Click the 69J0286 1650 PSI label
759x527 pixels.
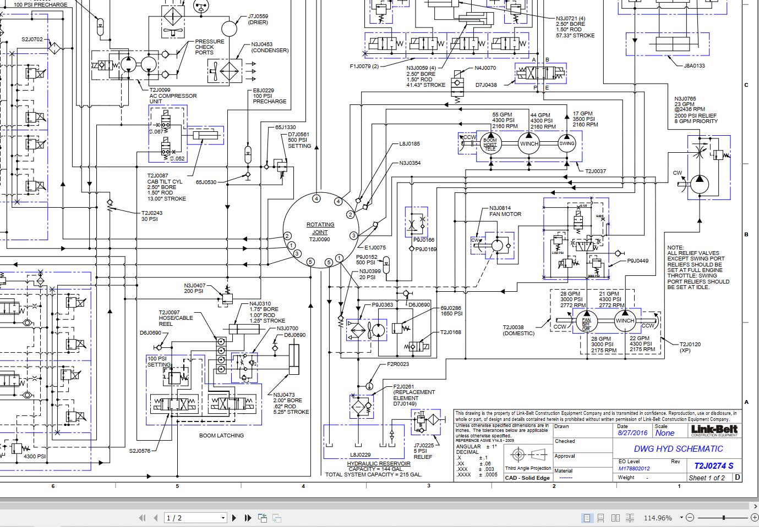[x=451, y=310]
